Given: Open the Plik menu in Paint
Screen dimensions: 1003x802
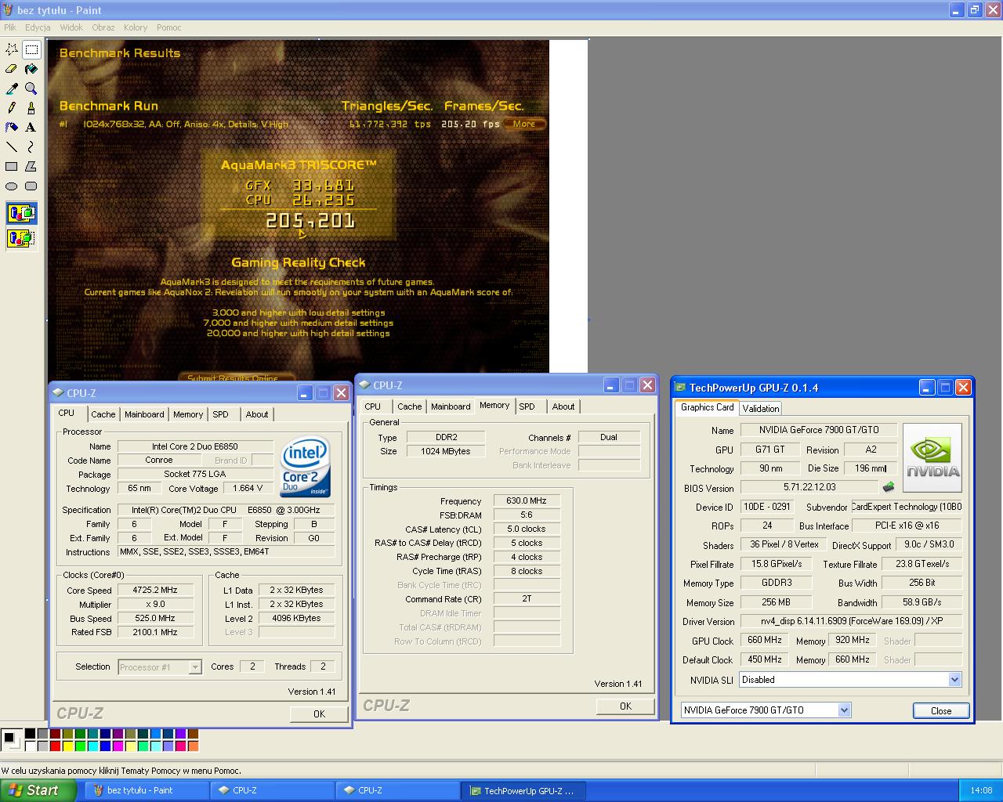Looking at the screenshot, I should point(10,27).
